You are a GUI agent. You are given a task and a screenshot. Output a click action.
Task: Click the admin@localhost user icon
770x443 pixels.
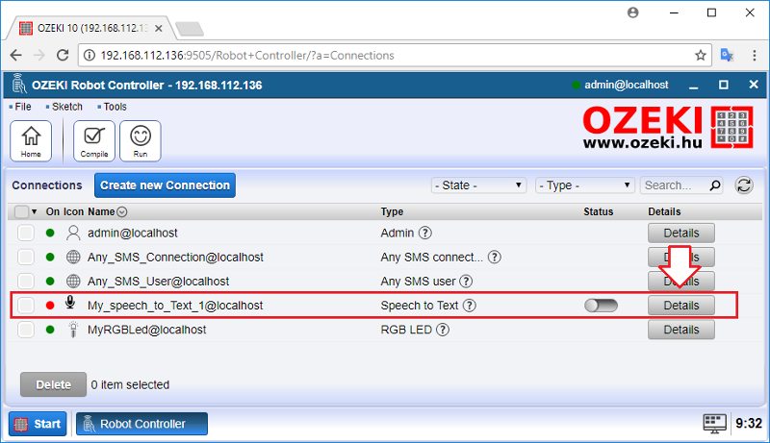(73, 233)
